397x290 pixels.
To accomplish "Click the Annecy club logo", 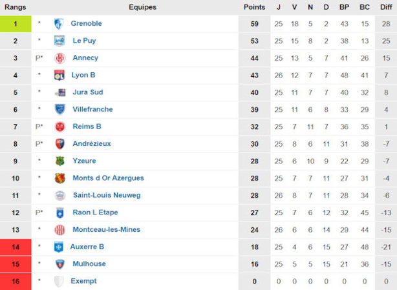I will [59, 58].
